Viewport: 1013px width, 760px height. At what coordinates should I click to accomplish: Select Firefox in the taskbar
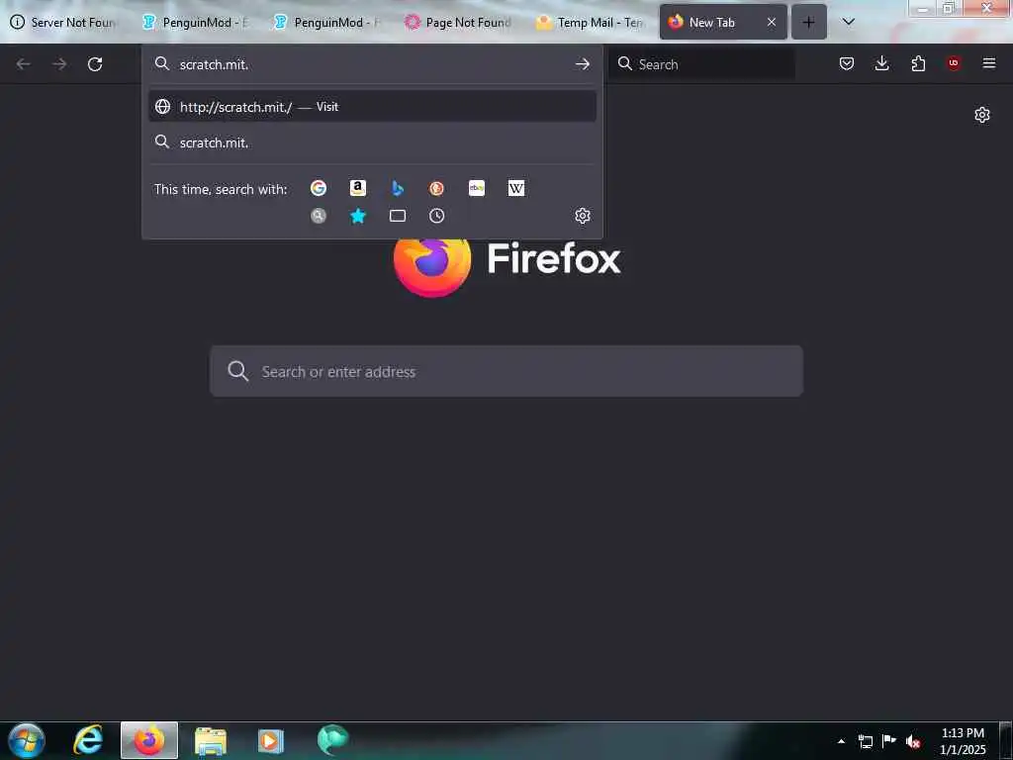tap(149, 740)
